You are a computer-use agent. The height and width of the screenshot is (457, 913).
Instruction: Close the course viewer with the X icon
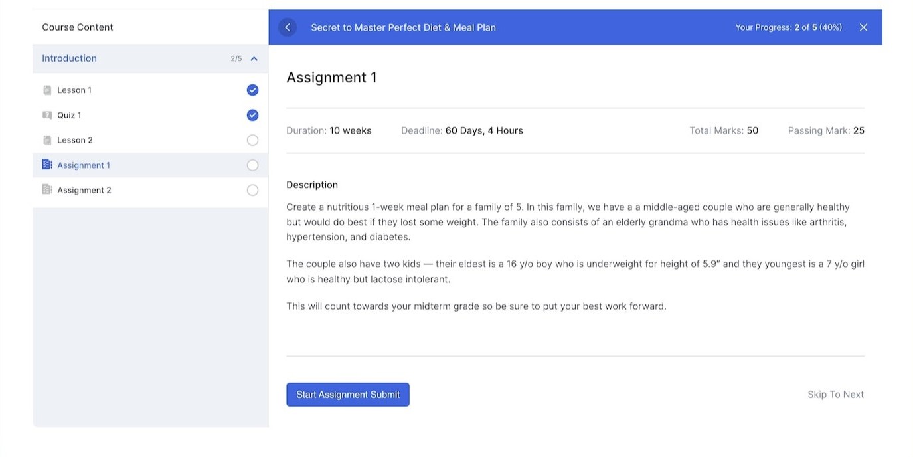pyautogui.click(x=863, y=27)
